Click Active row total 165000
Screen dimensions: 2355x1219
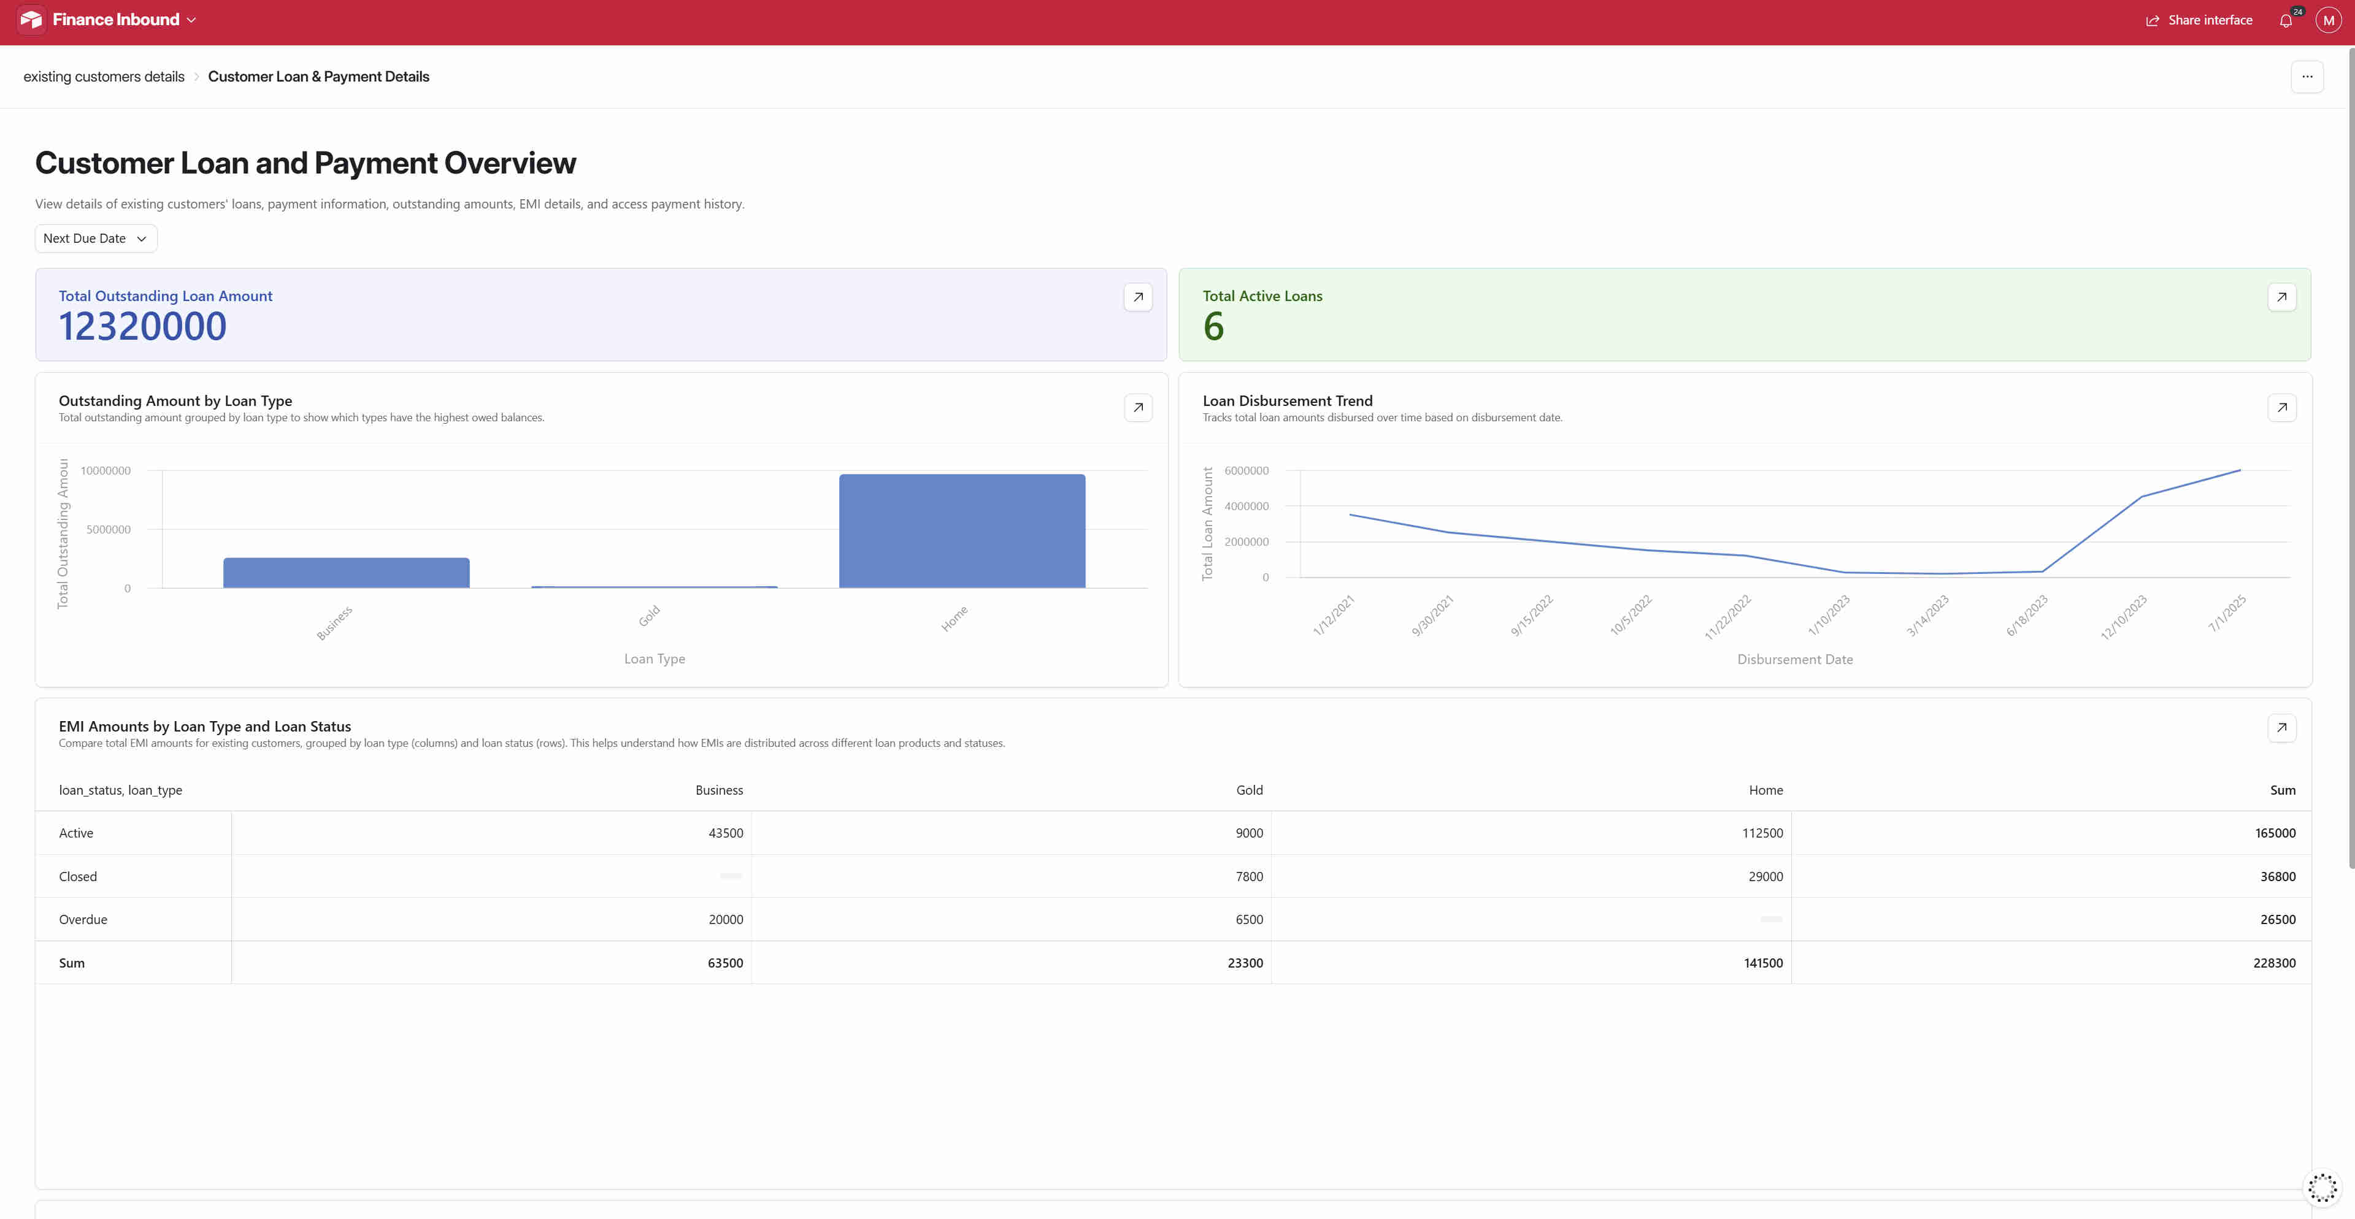2275,833
